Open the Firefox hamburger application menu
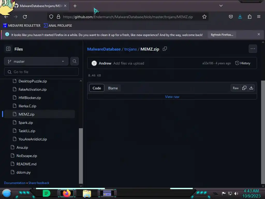This screenshot has height=199, width=265. pos(259,17)
